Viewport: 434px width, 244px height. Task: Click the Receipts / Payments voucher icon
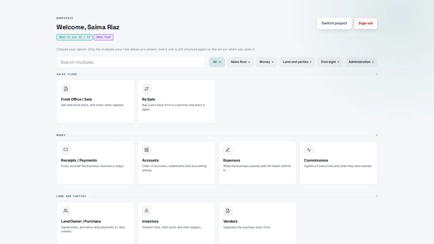[66, 150]
